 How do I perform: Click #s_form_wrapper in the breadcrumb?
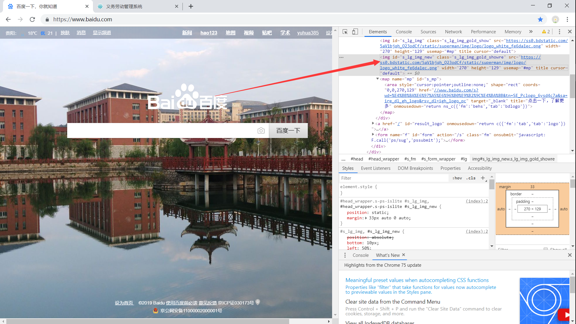438,159
